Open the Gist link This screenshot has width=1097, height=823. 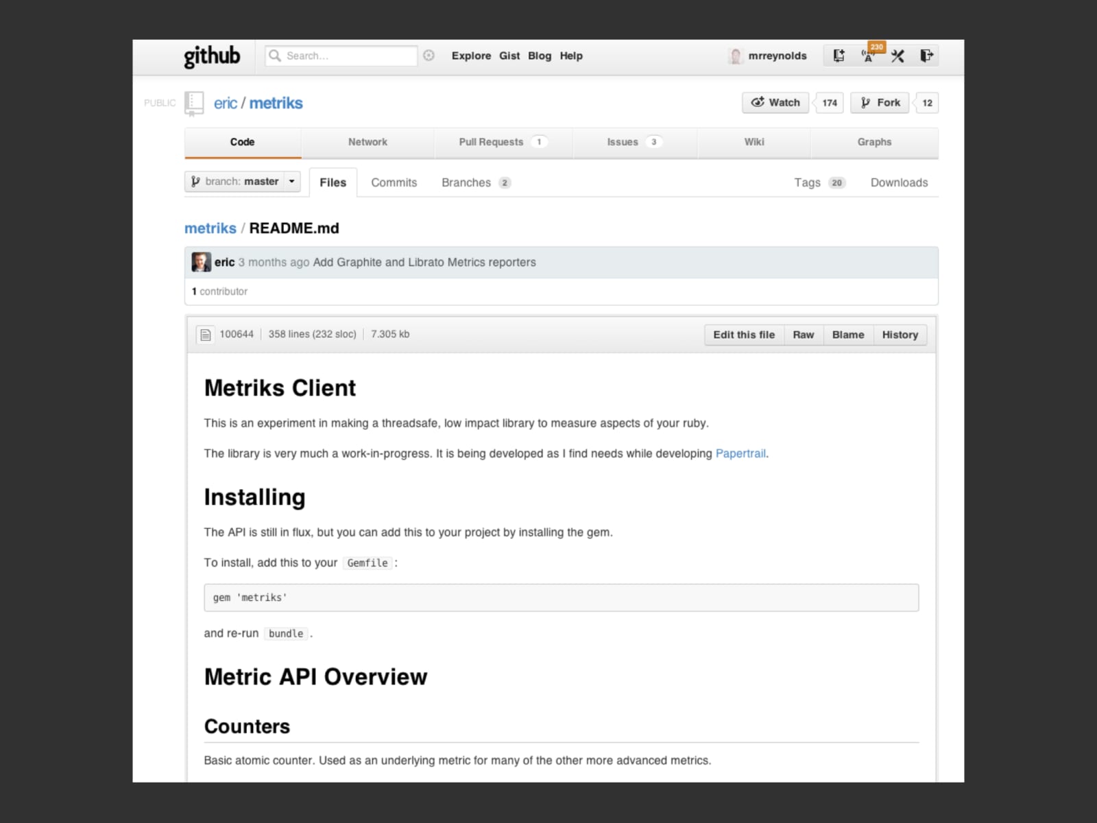(x=509, y=56)
